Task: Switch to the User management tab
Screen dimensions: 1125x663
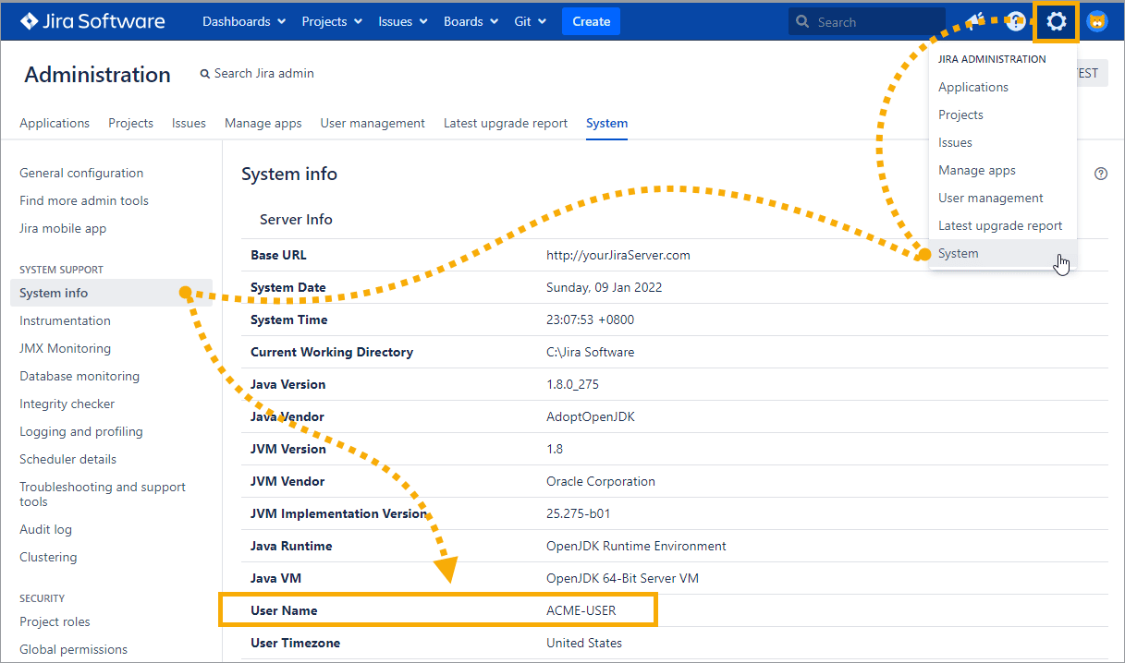Action: 373,123
